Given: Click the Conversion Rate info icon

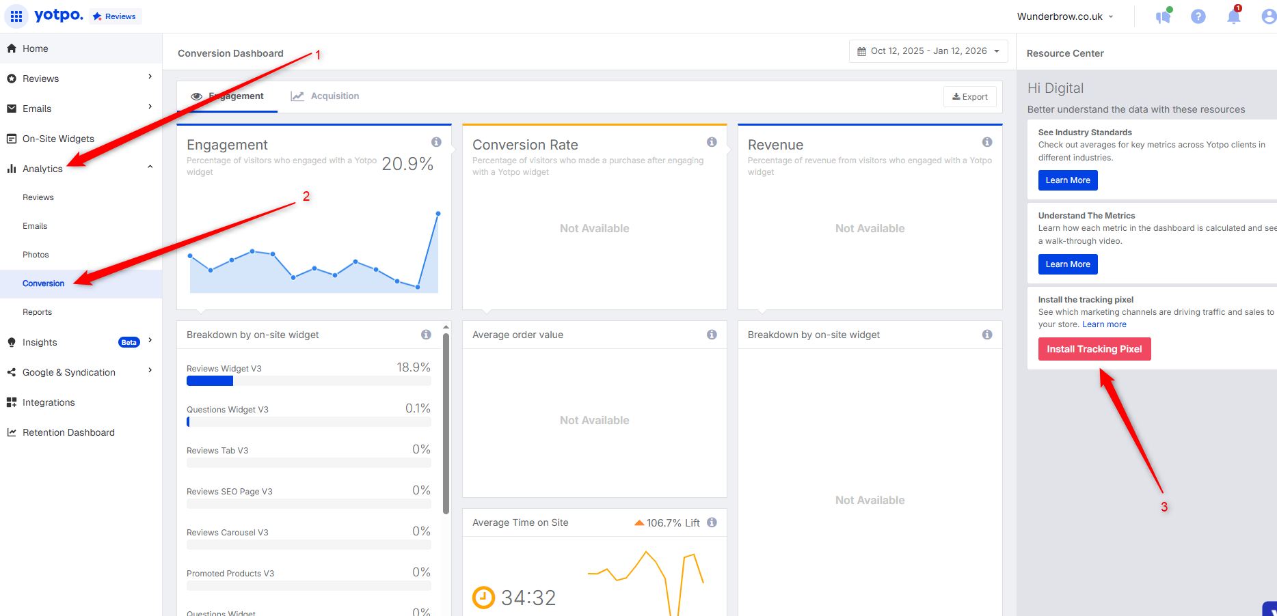Looking at the screenshot, I should (712, 142).
